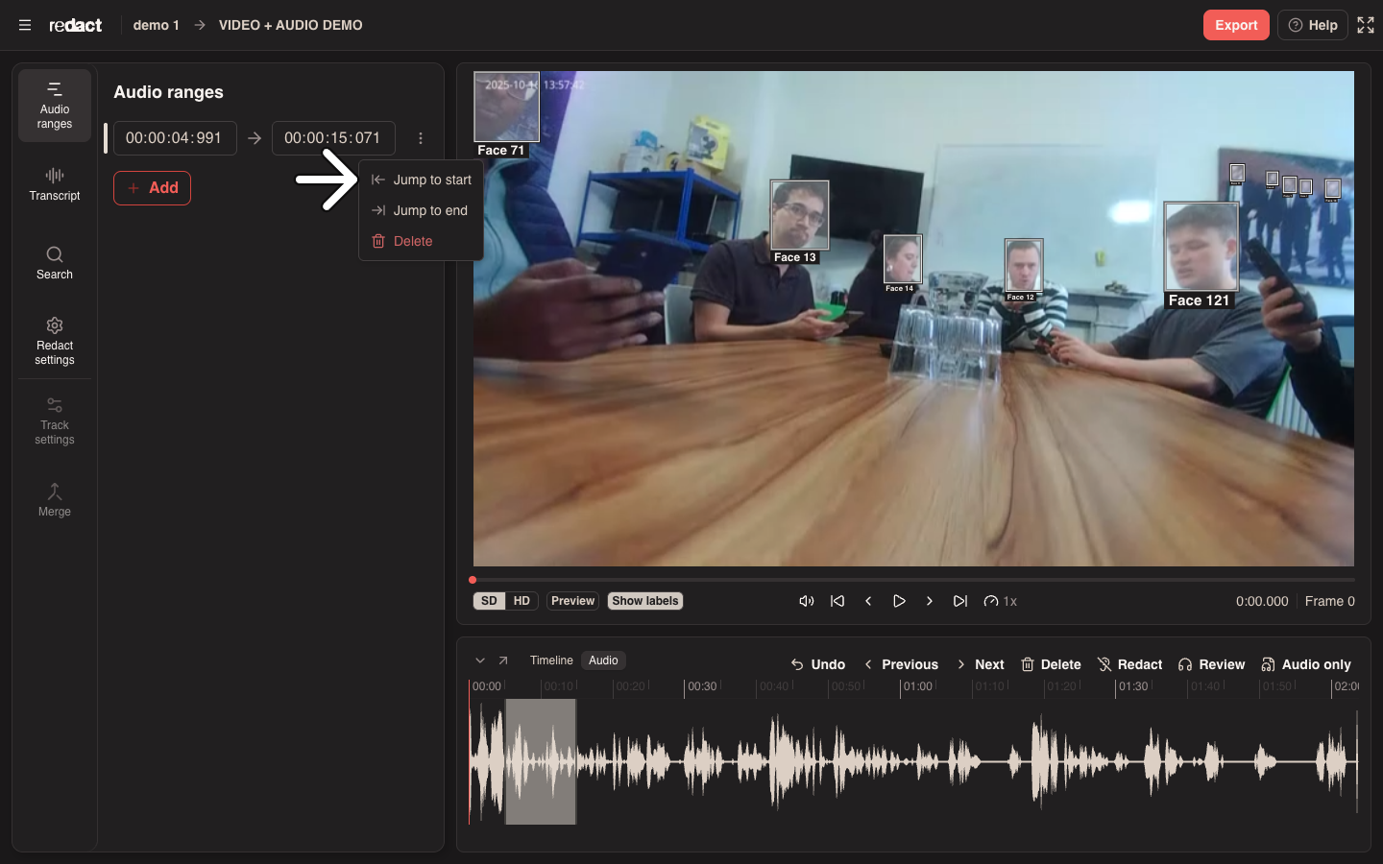This screenshot has height=864, width=1383.
Task: Open Track settings
Action: click(55, 421)
